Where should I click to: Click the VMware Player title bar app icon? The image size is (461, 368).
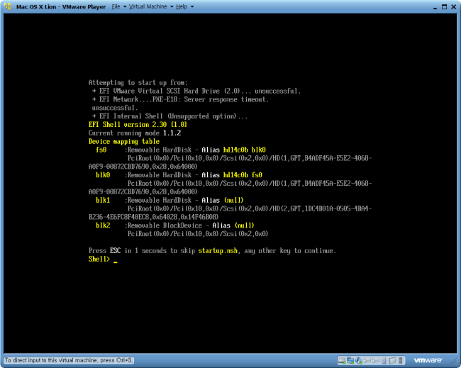pyautogui.click(x=7, y=6)
